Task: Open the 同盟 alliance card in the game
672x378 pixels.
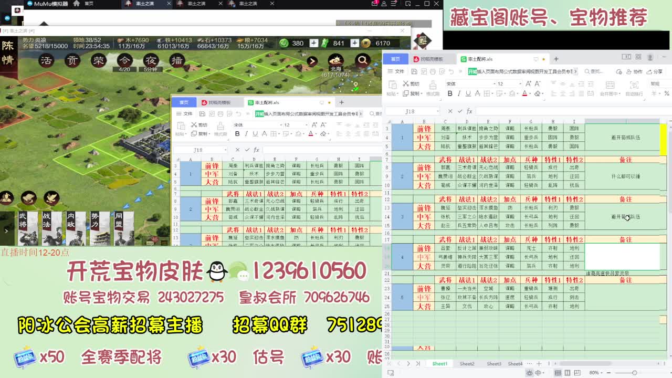Action: pyautogui.click(x=124, y=228)
